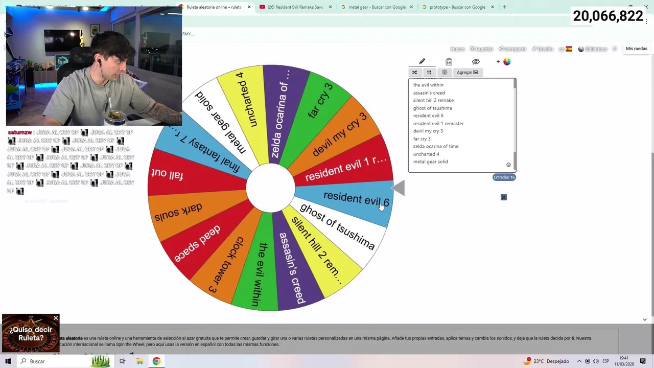Open notifications center icon
Viewport: 654px width, 368px height.
[643, 361]
